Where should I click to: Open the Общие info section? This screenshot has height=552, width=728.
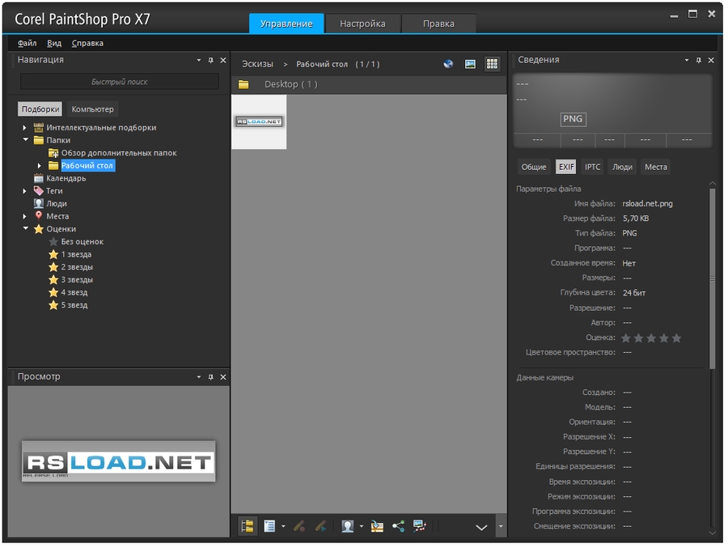pyautogui.click(x=534, y=167)
